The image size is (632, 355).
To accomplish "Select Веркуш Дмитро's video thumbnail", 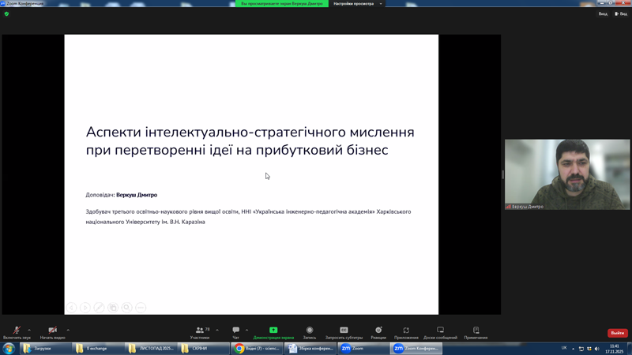I will 567,174.
